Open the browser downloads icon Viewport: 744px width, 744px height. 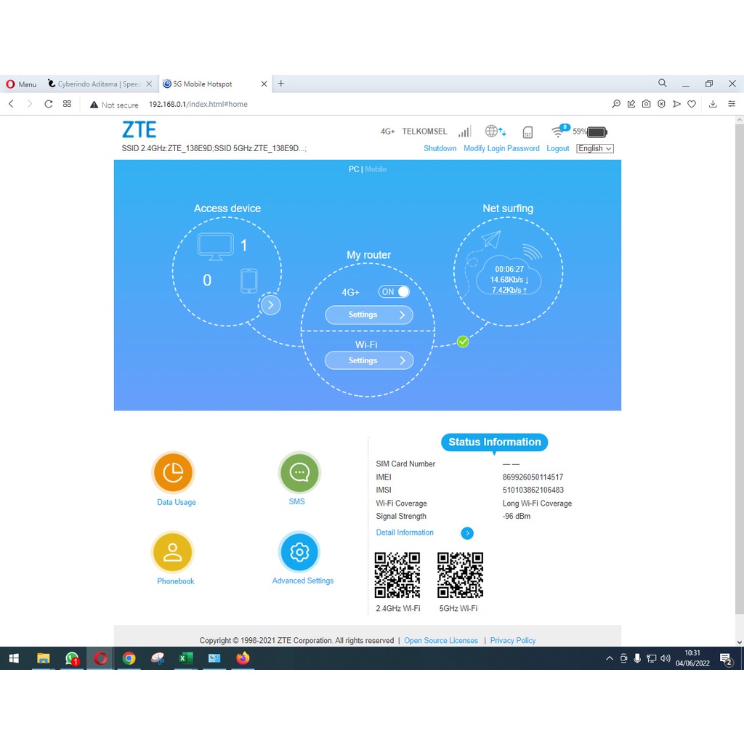[x=713, y=104]
